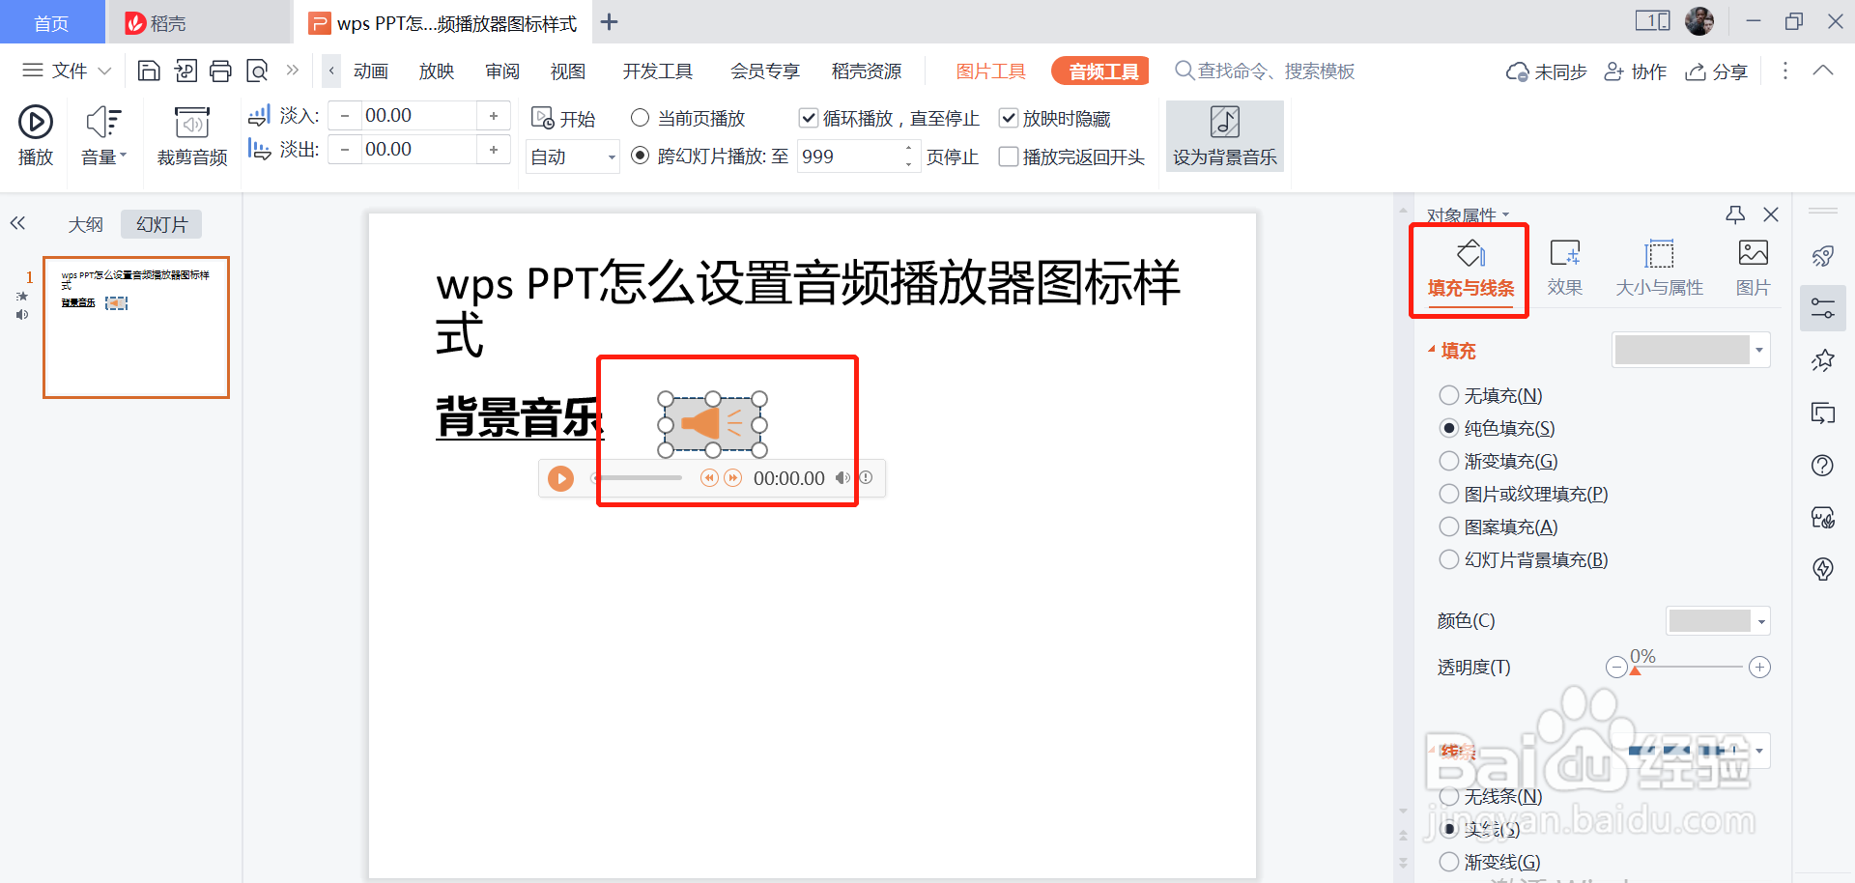Switch to the Slide Show (放映) ribbon tab
1855x883 pixels.
pos(436,71)
